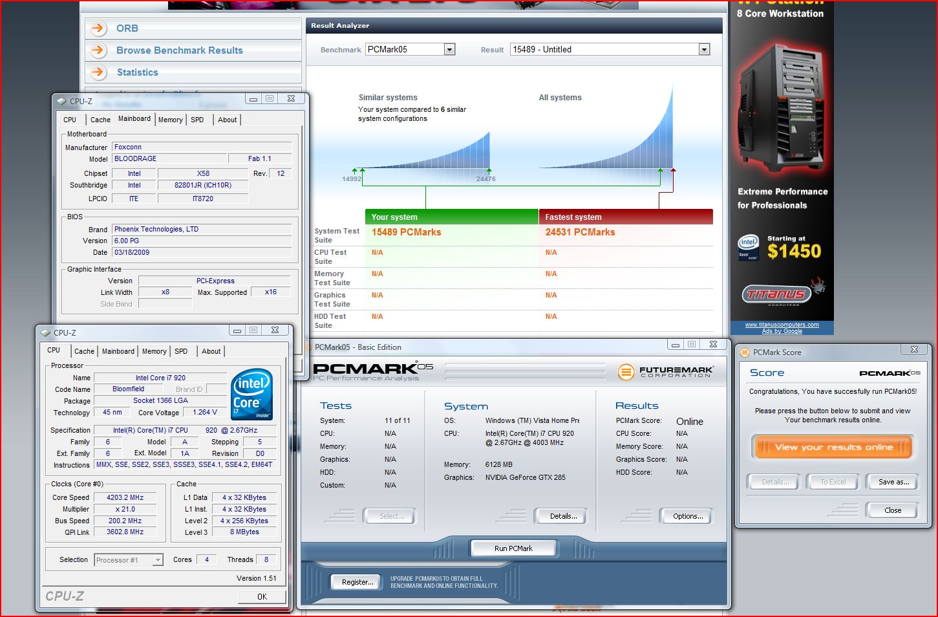Viewport: 938px width, 617px height.
Task: Click NVIDIA GeForce GTX 285 graphics text
Action: coord(525,477)
